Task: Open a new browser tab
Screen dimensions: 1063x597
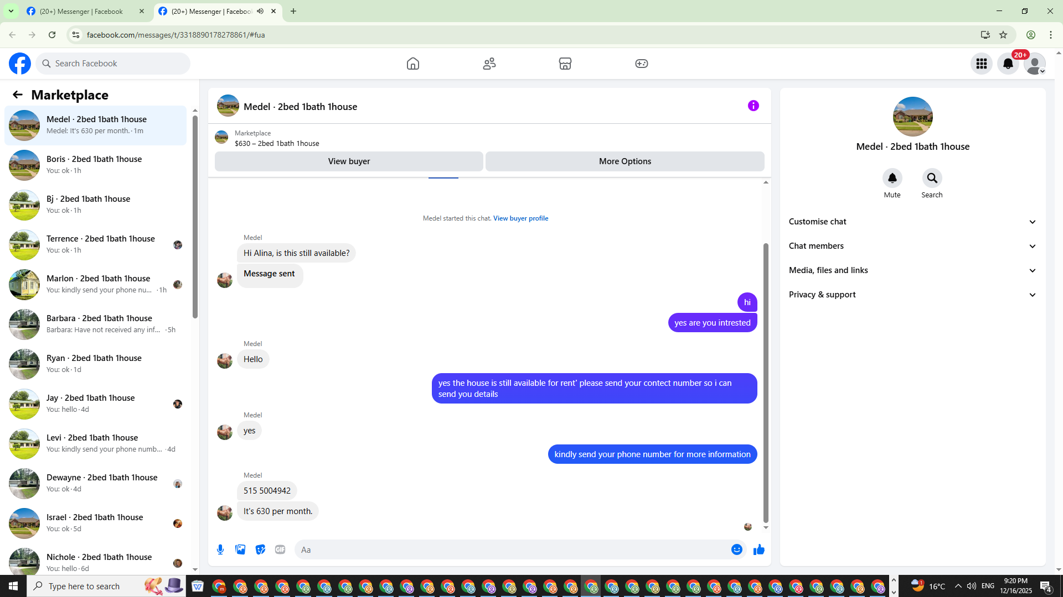Action: 293,11
